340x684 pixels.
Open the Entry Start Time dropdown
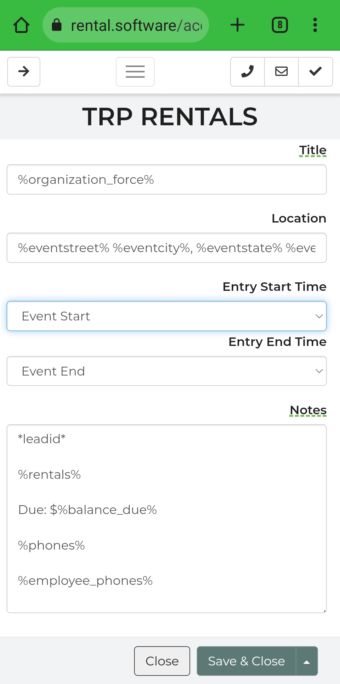(x=167, y=316)
